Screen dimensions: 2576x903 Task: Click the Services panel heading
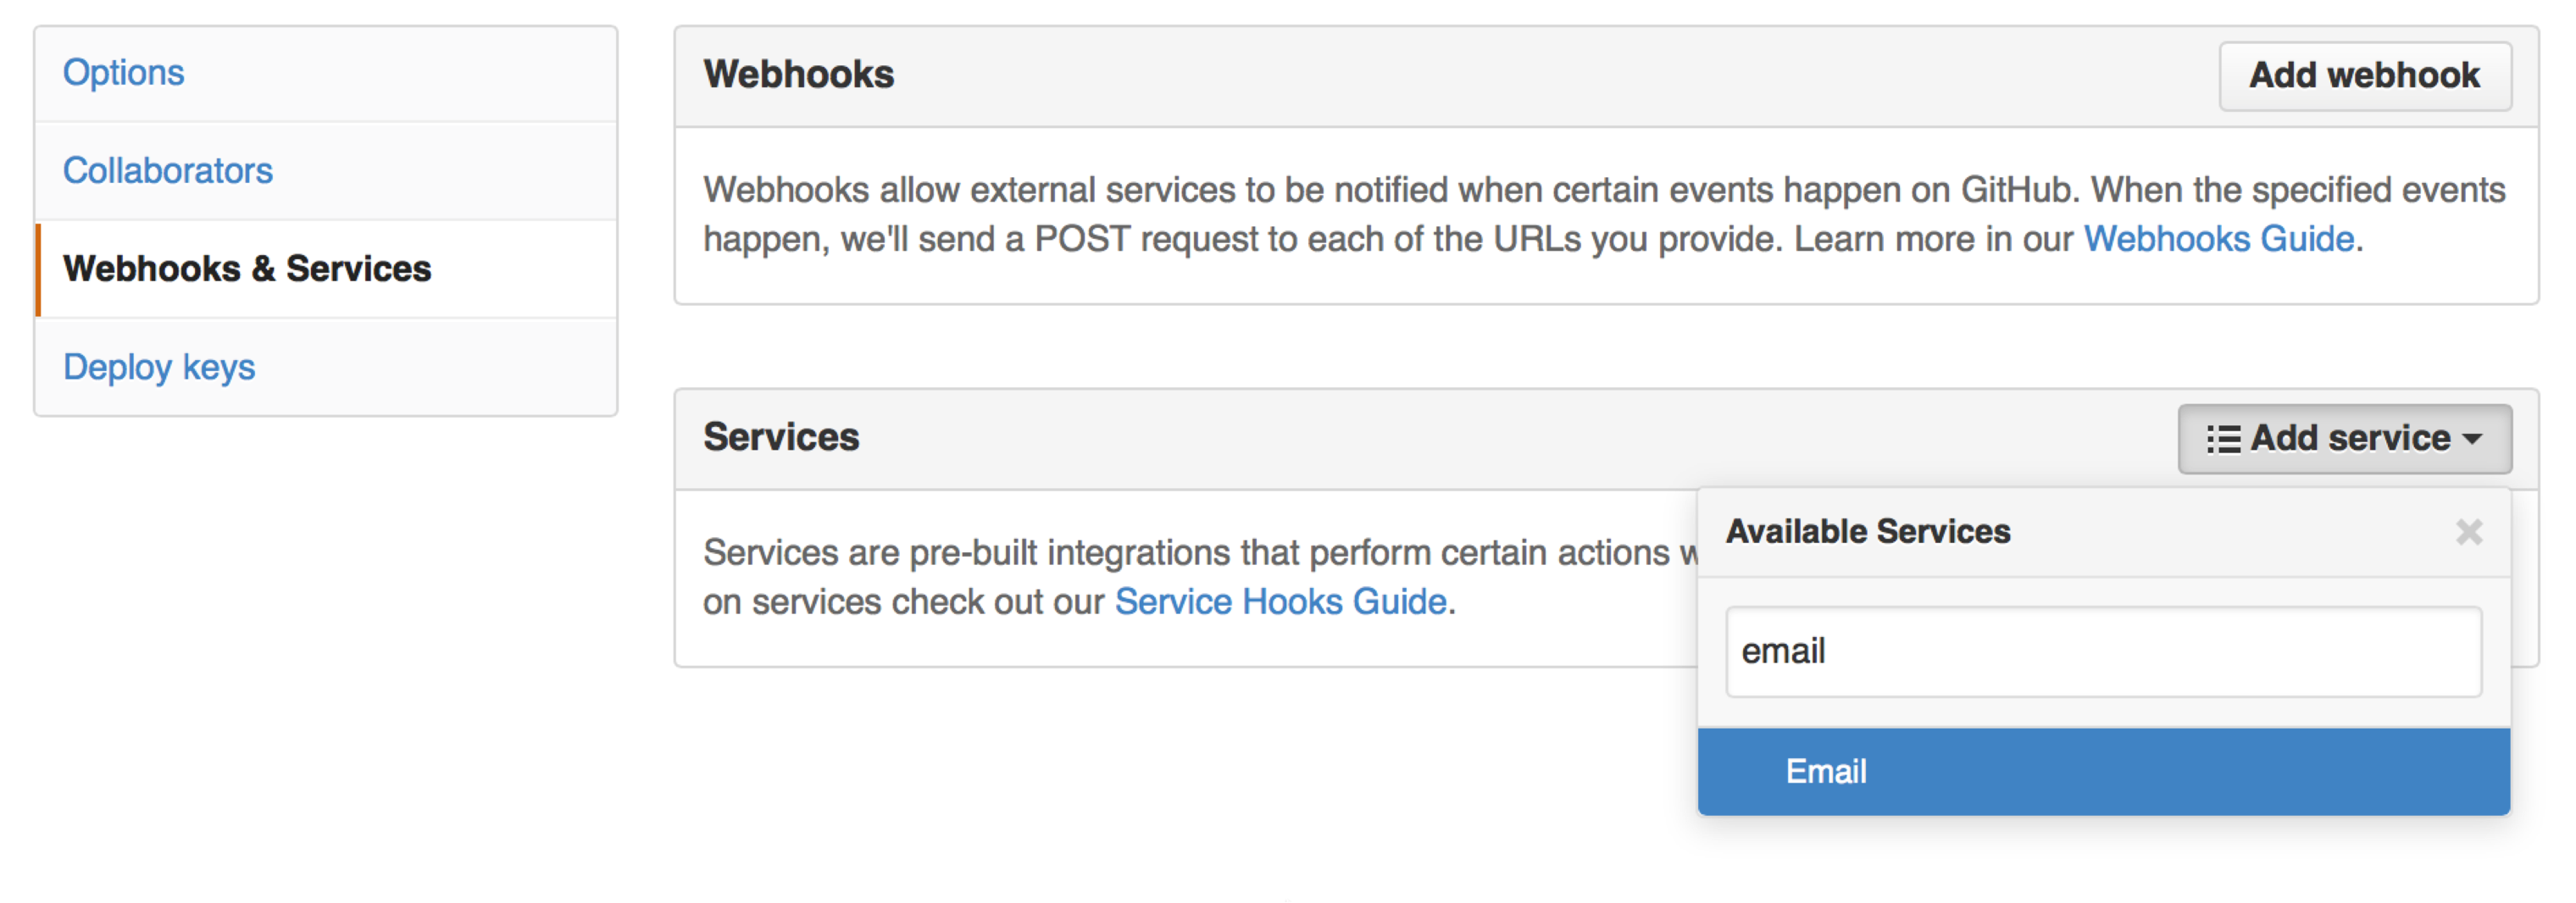click(781, 438)
